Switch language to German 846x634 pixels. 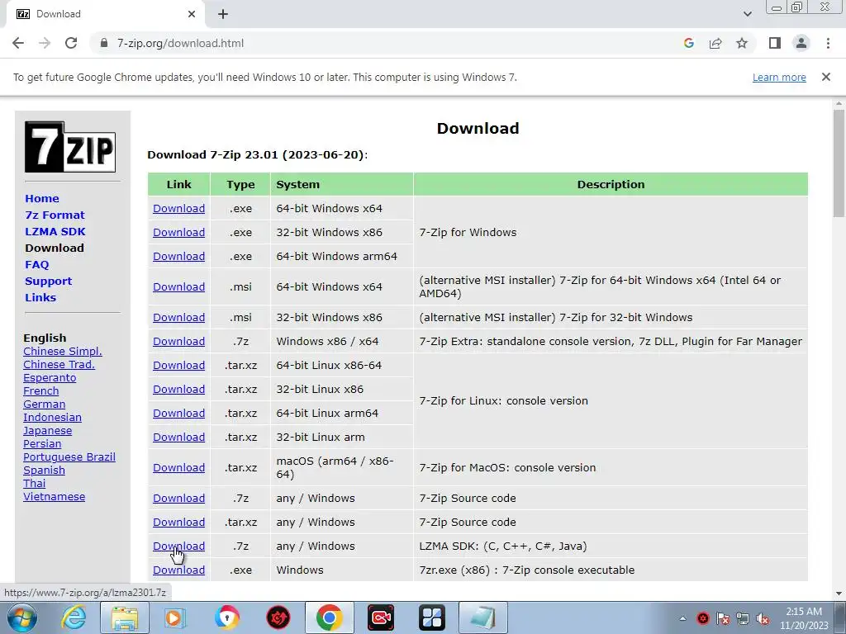45,405
